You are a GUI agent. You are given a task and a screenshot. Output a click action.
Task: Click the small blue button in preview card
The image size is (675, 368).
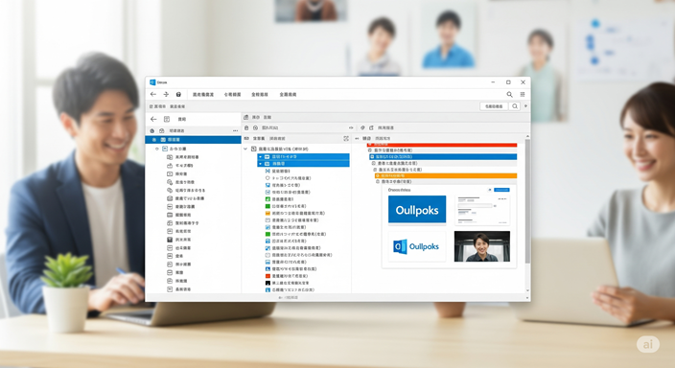coord(501,190)
